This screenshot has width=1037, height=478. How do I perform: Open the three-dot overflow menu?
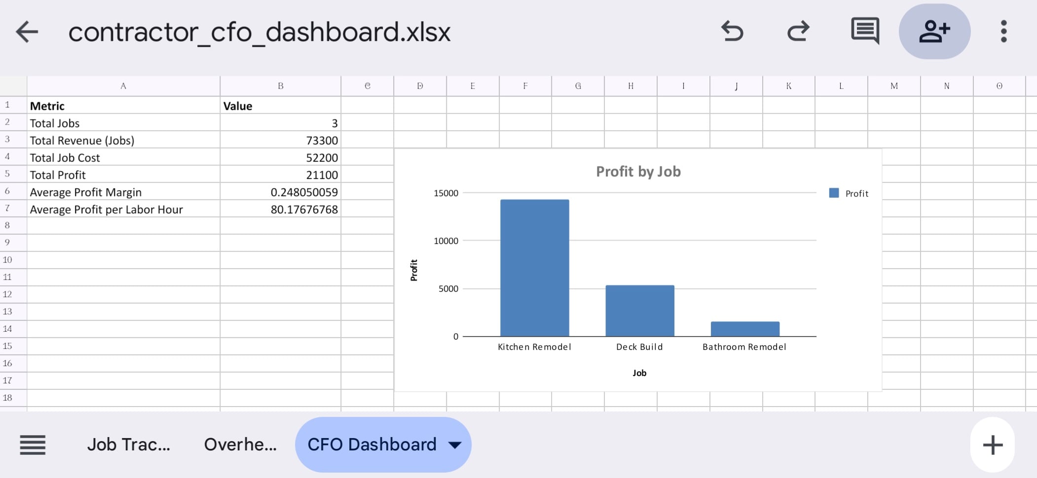coord(1003,32)
